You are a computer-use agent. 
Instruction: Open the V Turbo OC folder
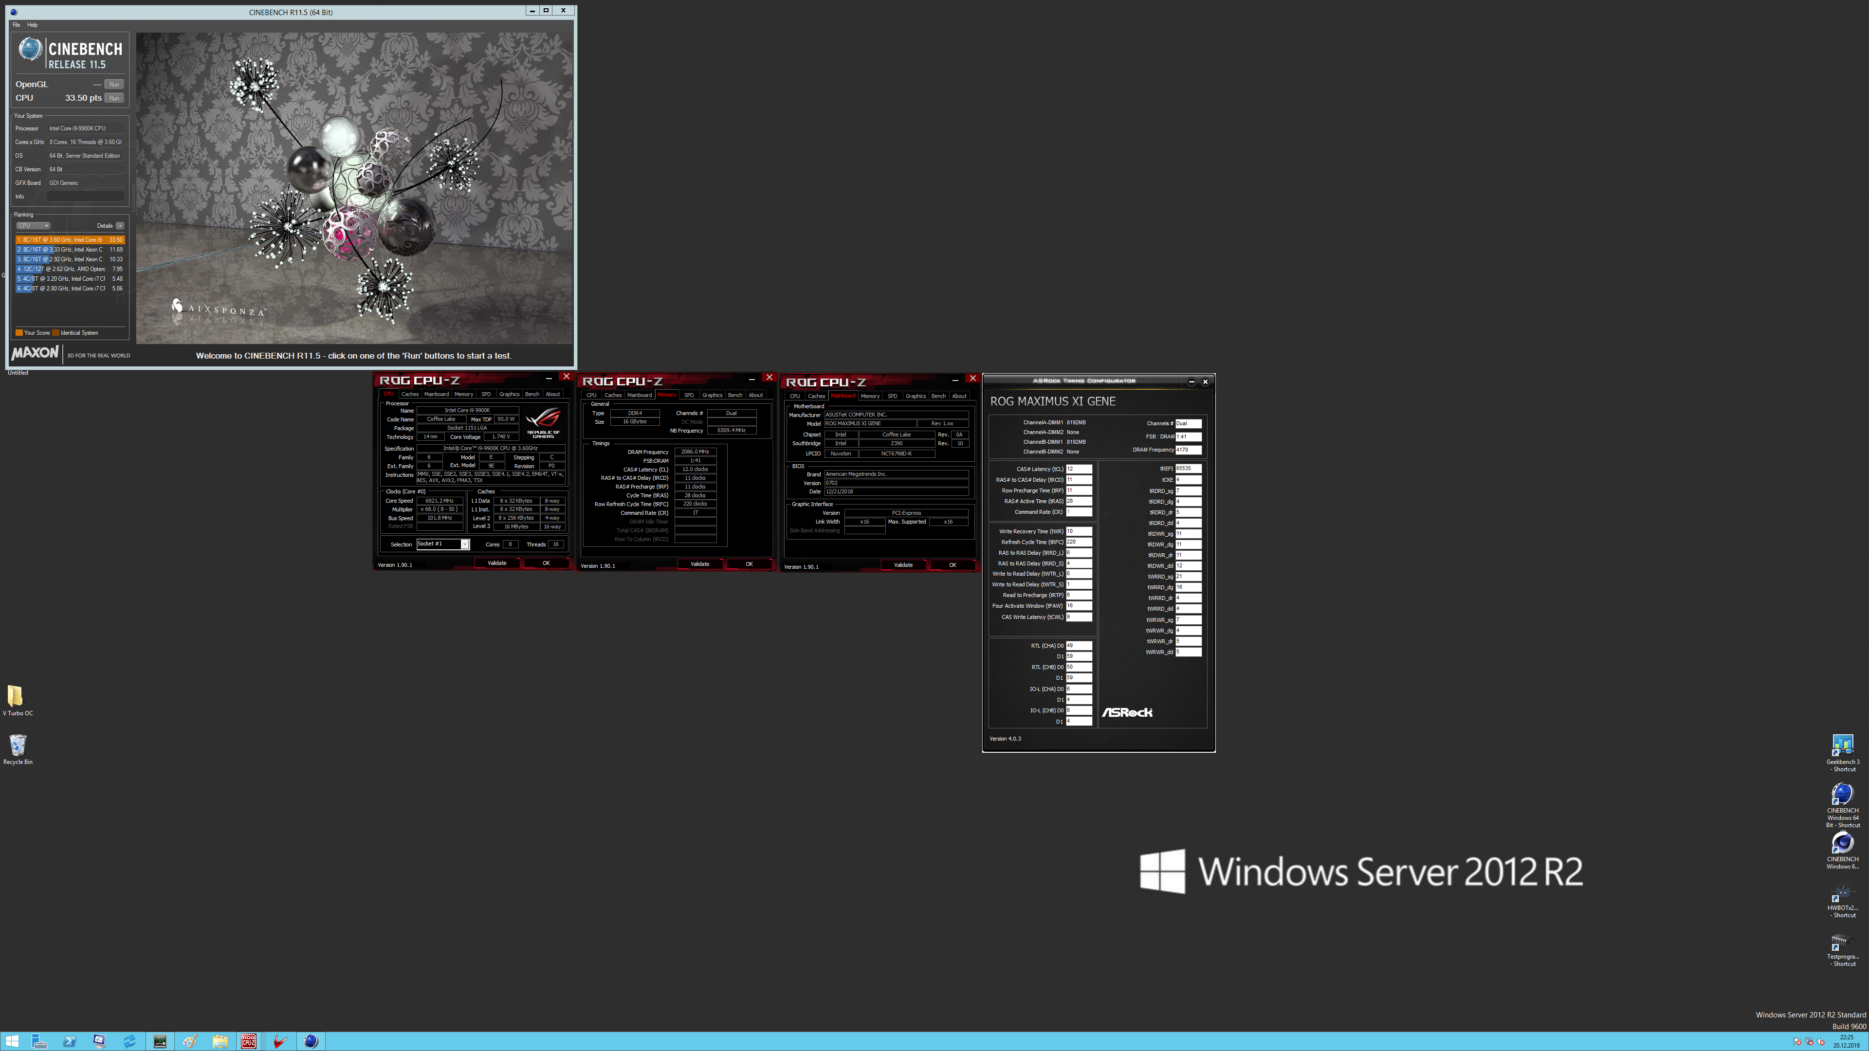(18, 700)
